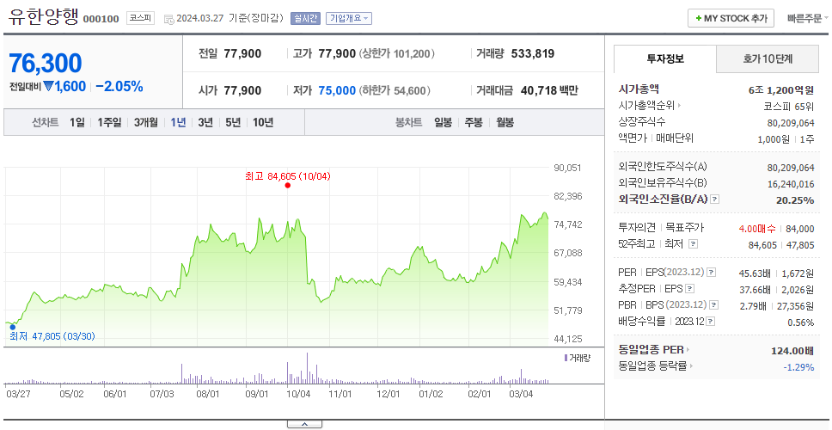
Task: Click the 유한양행 stock name heading
Action: (44, 17)
